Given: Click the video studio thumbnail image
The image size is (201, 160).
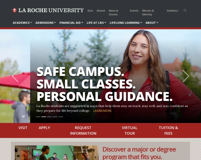Looking at the screenshot, I should (x=57, y=153).
